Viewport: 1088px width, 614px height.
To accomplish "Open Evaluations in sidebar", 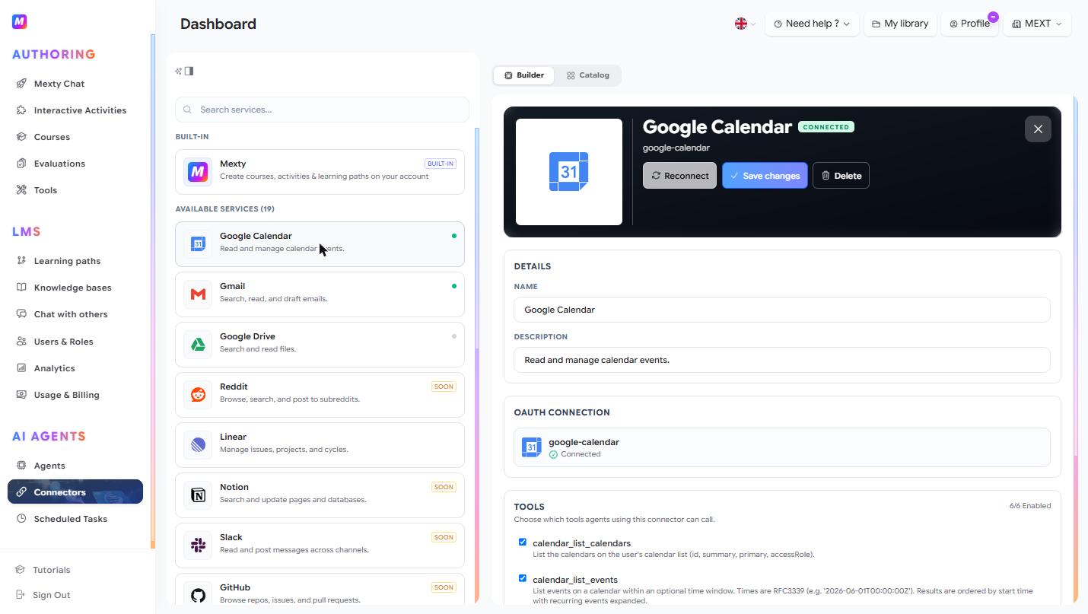I will coord(59,164).
